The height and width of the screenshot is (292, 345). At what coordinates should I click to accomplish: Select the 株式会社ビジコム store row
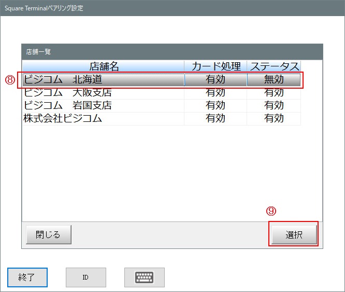point(104,118)
